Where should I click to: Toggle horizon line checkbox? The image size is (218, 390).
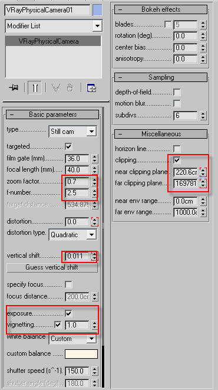[177, 149]
